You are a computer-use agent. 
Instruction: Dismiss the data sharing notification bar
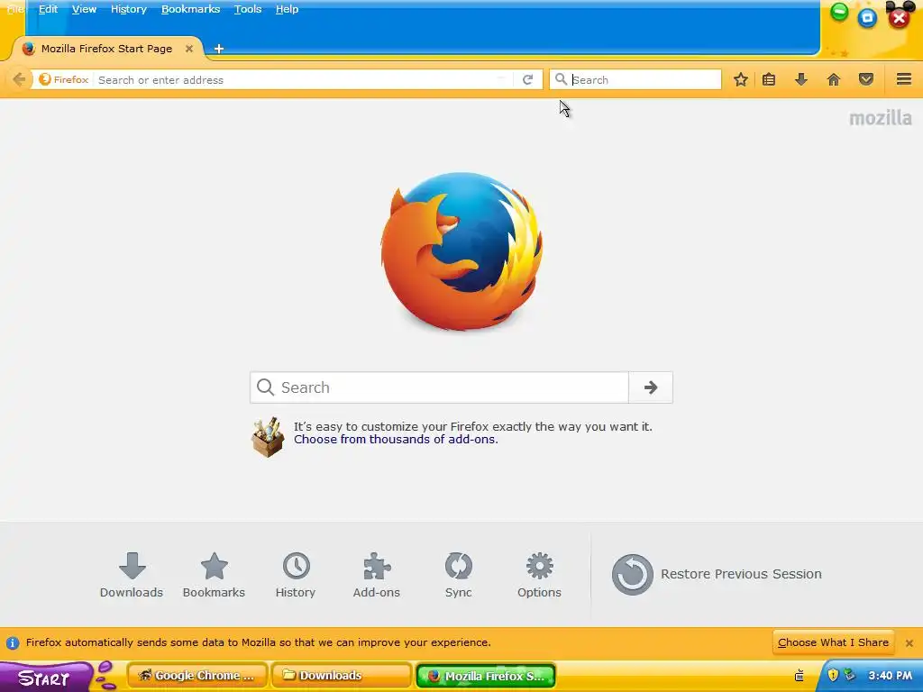pyautogui.click(x=909, y=643)
